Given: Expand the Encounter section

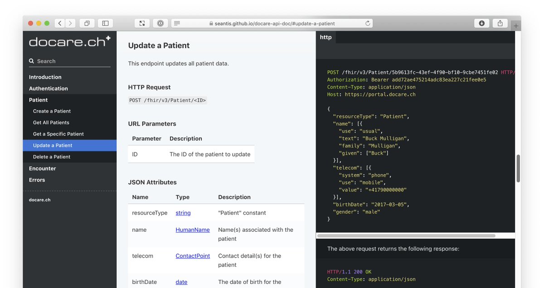Looking at the screenshot, I should click(43, 168).
